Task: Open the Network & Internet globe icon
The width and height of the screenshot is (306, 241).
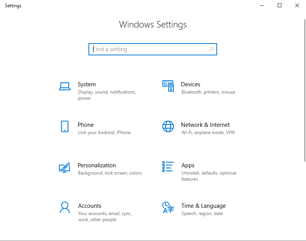Action: pos(168,126)
